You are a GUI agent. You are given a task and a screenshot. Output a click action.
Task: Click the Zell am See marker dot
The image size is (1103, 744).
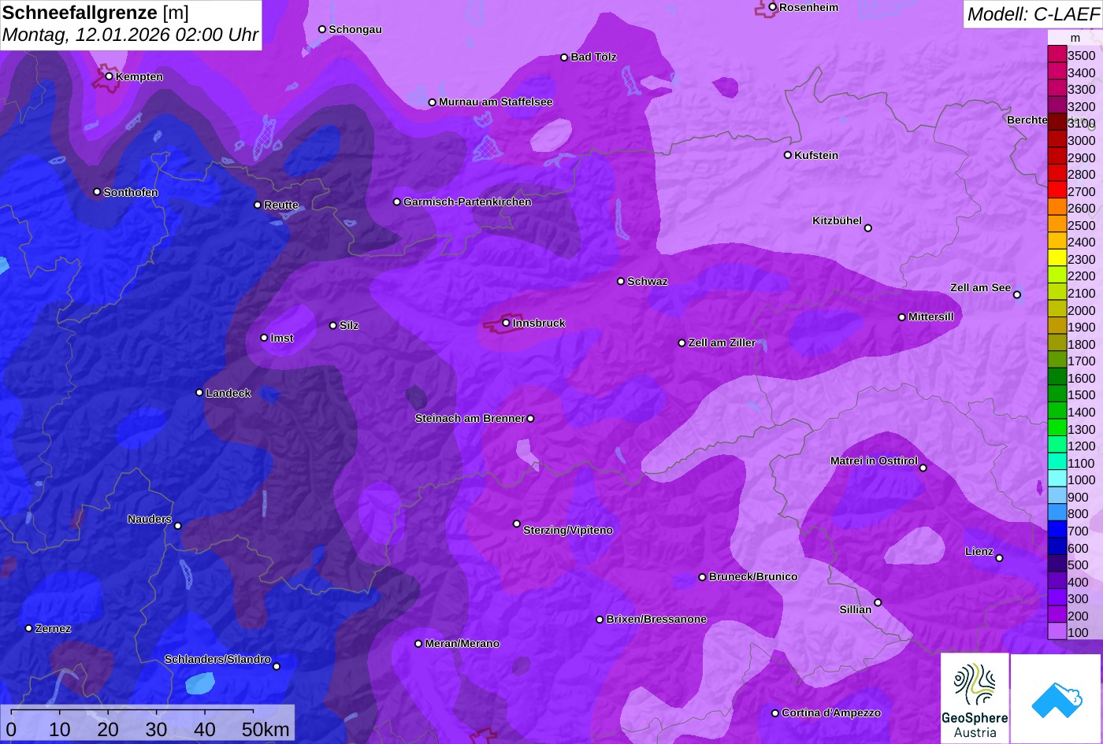[x=1016, y=295]
